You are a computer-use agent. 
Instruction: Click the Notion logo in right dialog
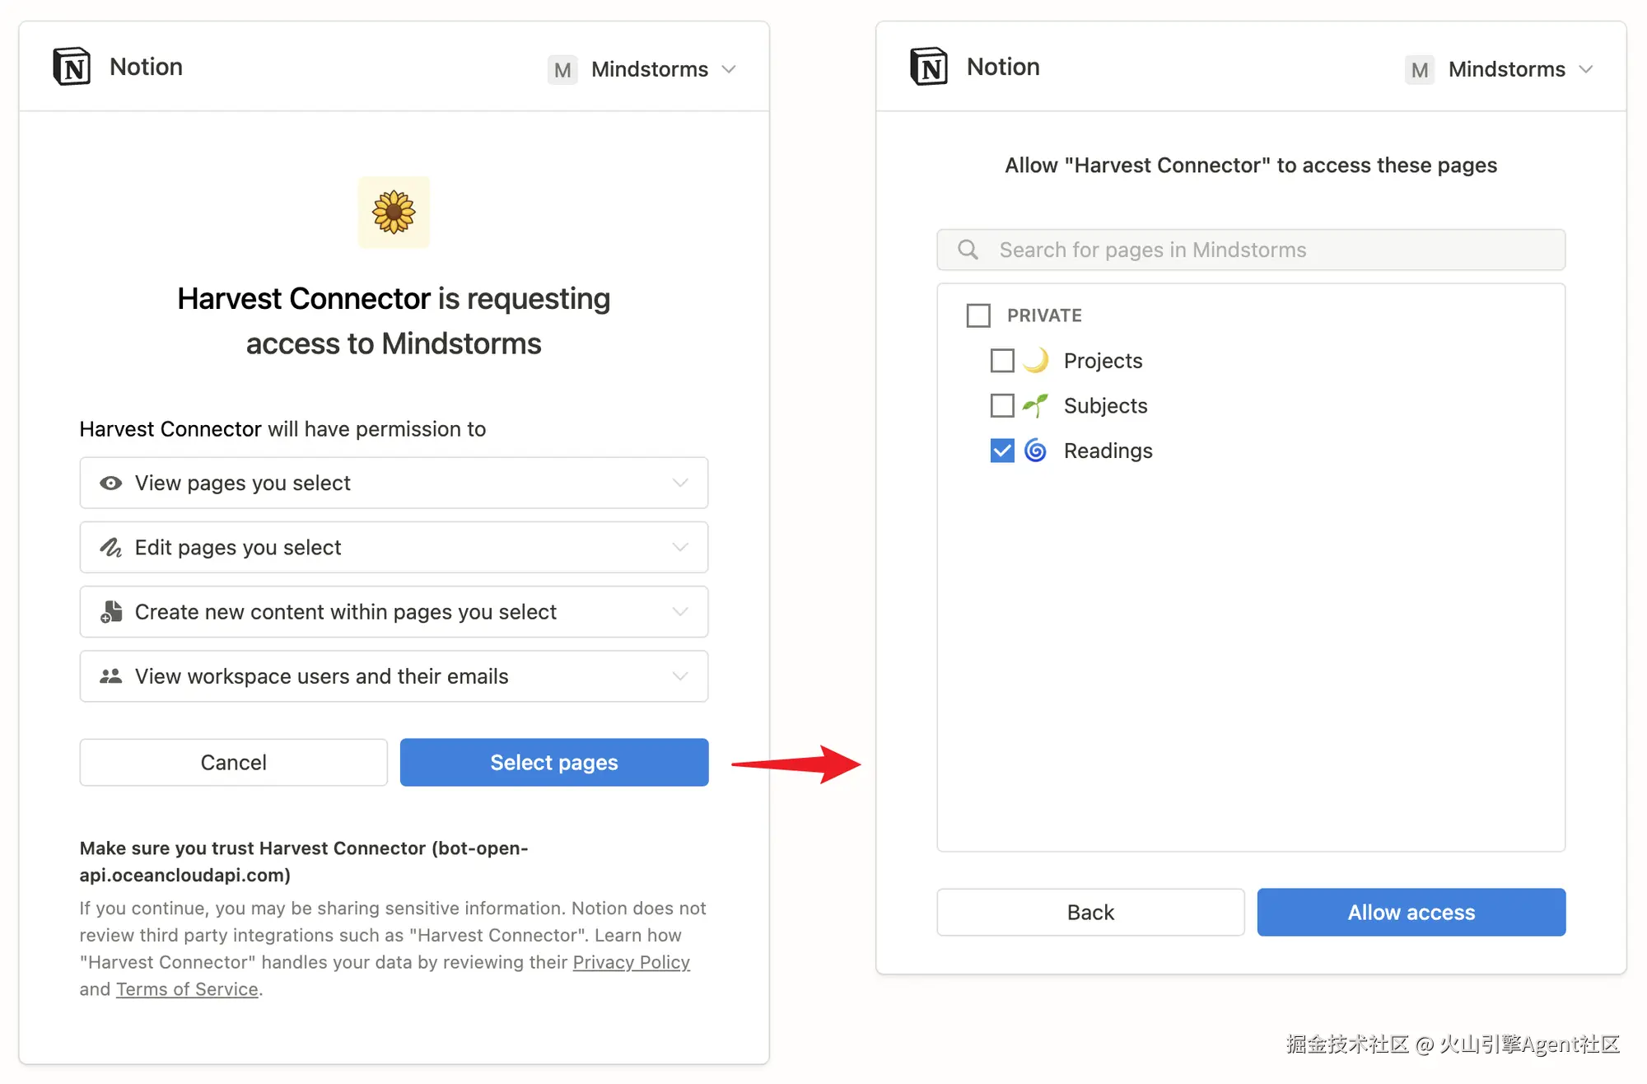(929, 67)
